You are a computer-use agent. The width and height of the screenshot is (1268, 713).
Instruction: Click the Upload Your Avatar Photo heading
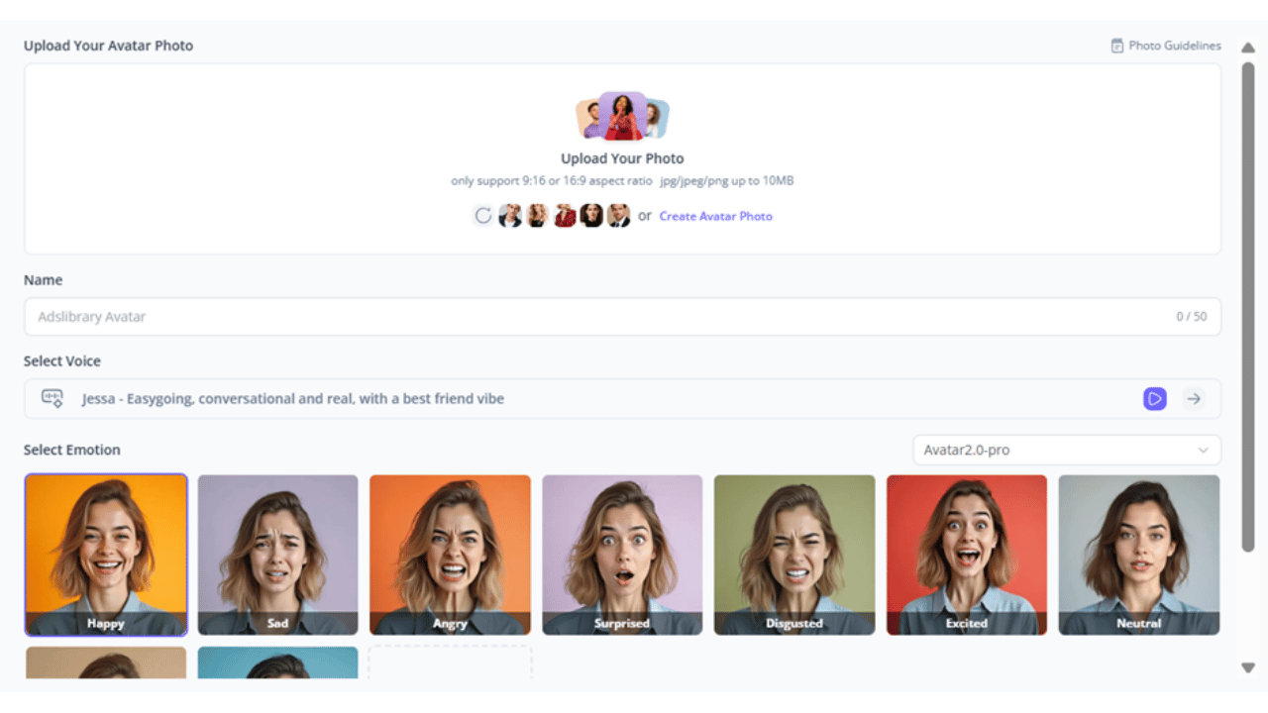click(109, 46)
